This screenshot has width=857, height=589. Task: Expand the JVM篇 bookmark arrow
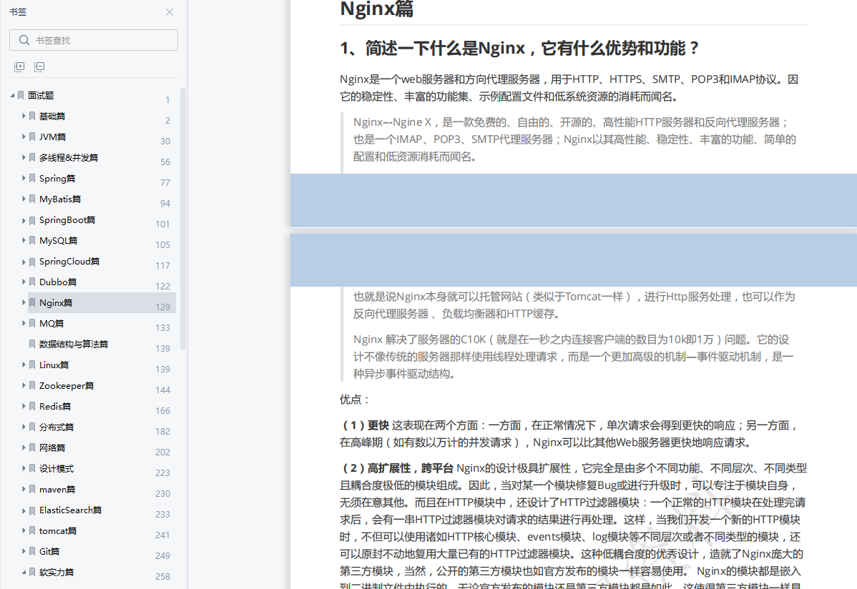pyautogui.click(x=22, y=137)
